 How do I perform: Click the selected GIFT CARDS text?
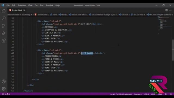point(87,53)
